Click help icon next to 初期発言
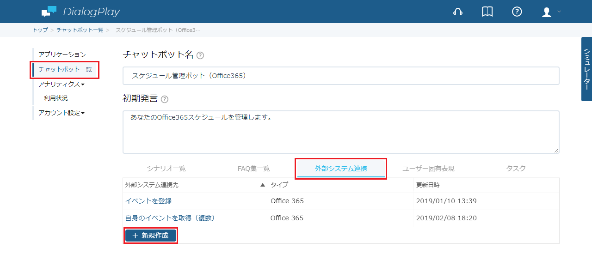Image resolution: width=592 pixels, height=254 pixels. (165, 99)
